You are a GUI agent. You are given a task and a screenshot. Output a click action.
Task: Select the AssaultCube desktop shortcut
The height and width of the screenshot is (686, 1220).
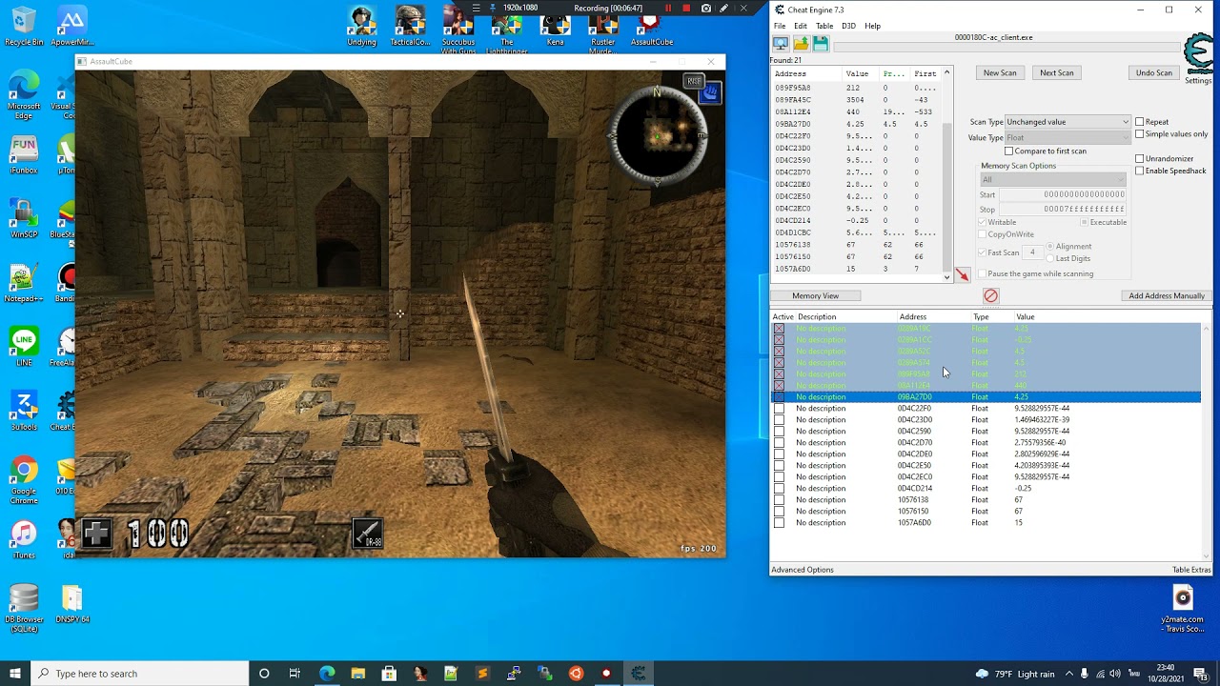pos(651,26)
